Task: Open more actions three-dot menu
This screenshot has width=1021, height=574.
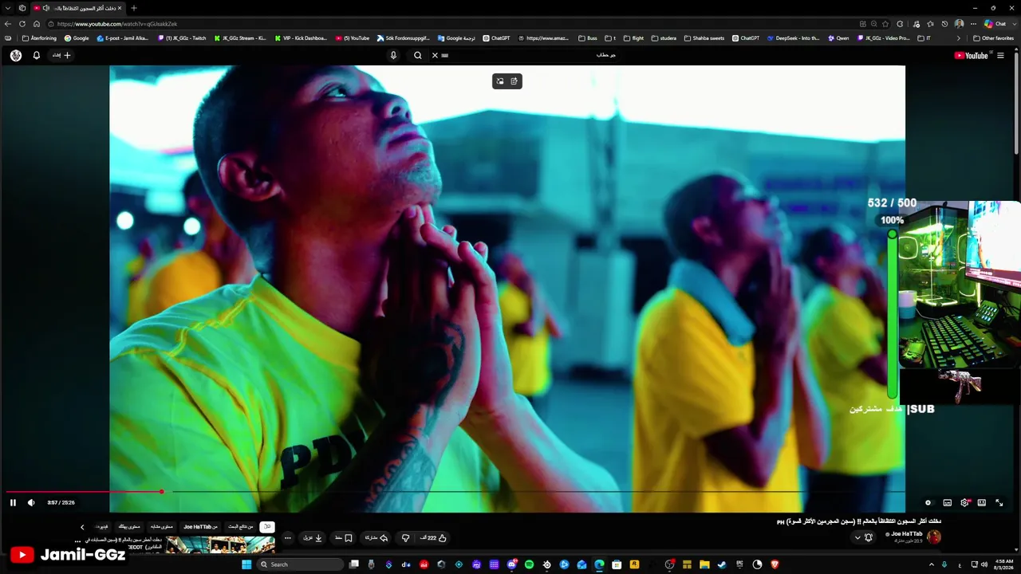Action: point(288,538)
